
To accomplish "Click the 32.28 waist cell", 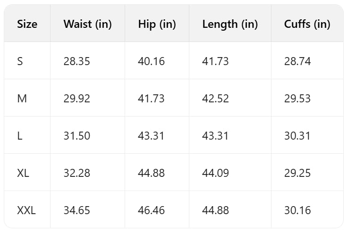I will click(76, 173).
